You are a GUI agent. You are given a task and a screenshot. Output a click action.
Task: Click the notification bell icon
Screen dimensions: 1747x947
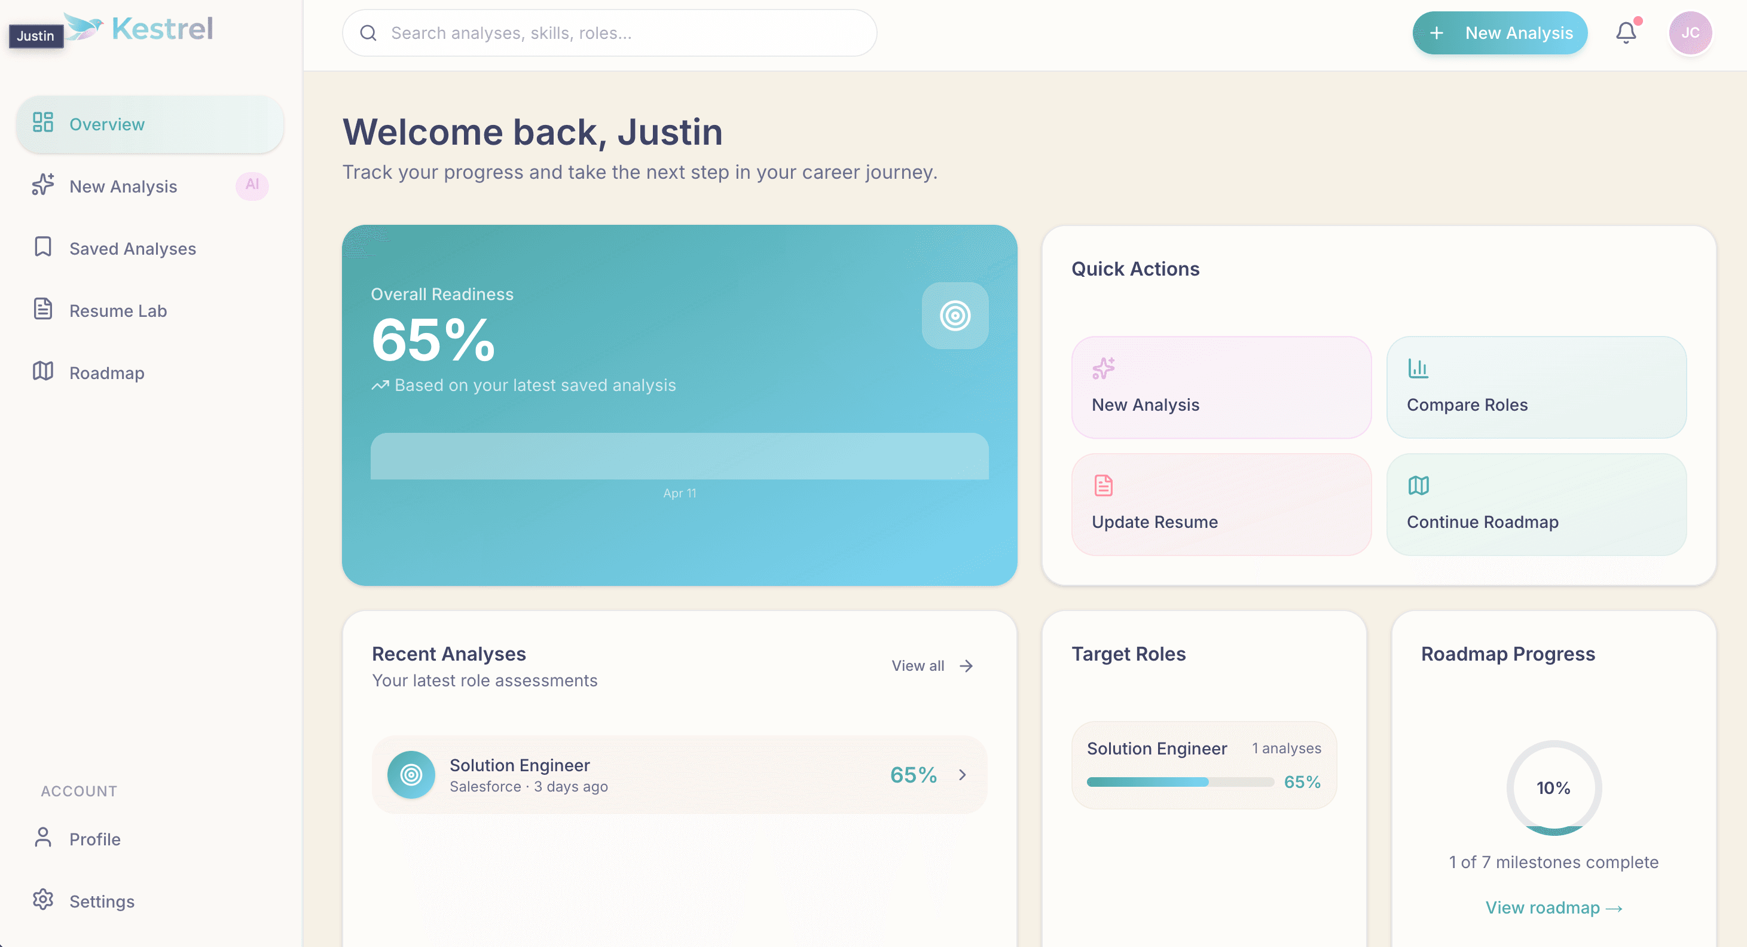[1626, 32]
